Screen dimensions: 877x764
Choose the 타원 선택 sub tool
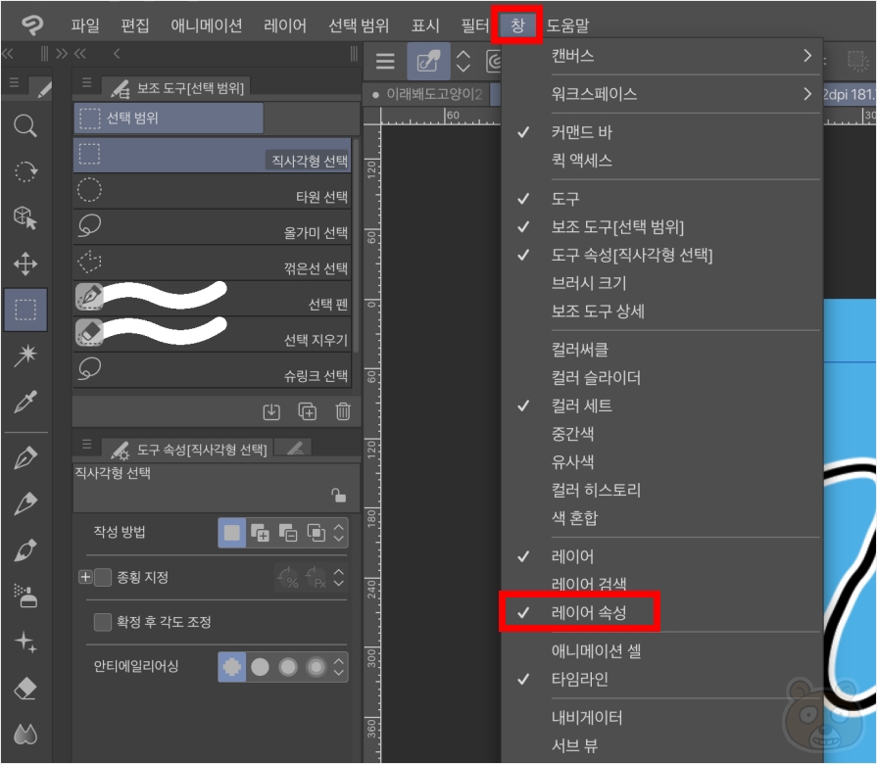point(213,191)
